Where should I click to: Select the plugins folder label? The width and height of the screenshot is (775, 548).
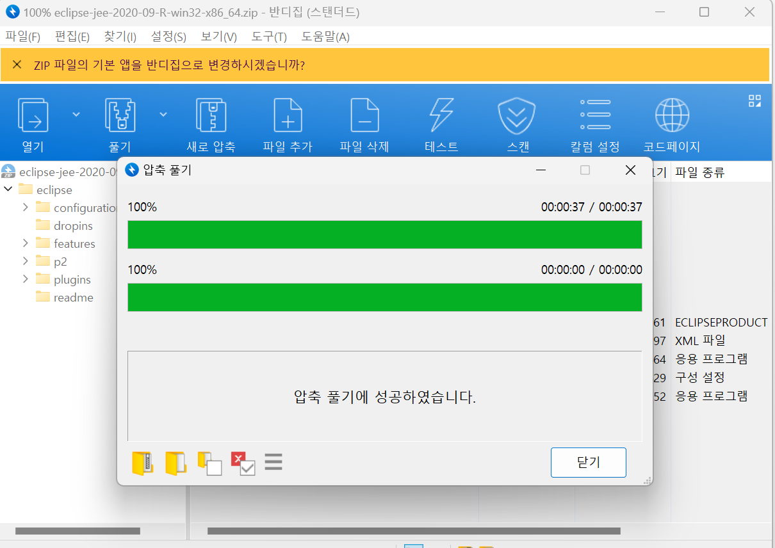pos(72,279)
